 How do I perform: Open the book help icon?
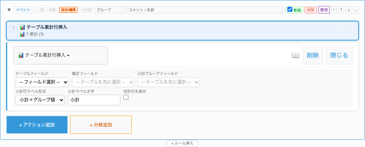coord(296,55)
